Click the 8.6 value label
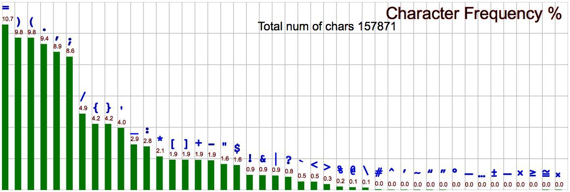 pyautogui.click(x=70, y=51)
